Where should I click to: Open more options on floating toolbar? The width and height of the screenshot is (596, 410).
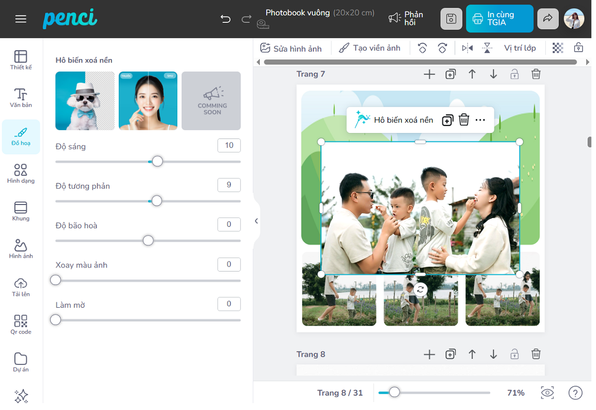[x=480, y=120]
